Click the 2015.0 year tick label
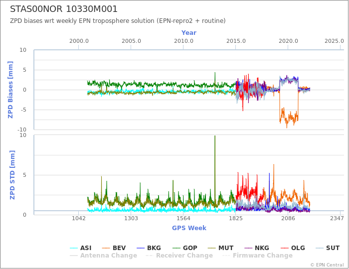The image size is (349, 269). click(236, 41)
